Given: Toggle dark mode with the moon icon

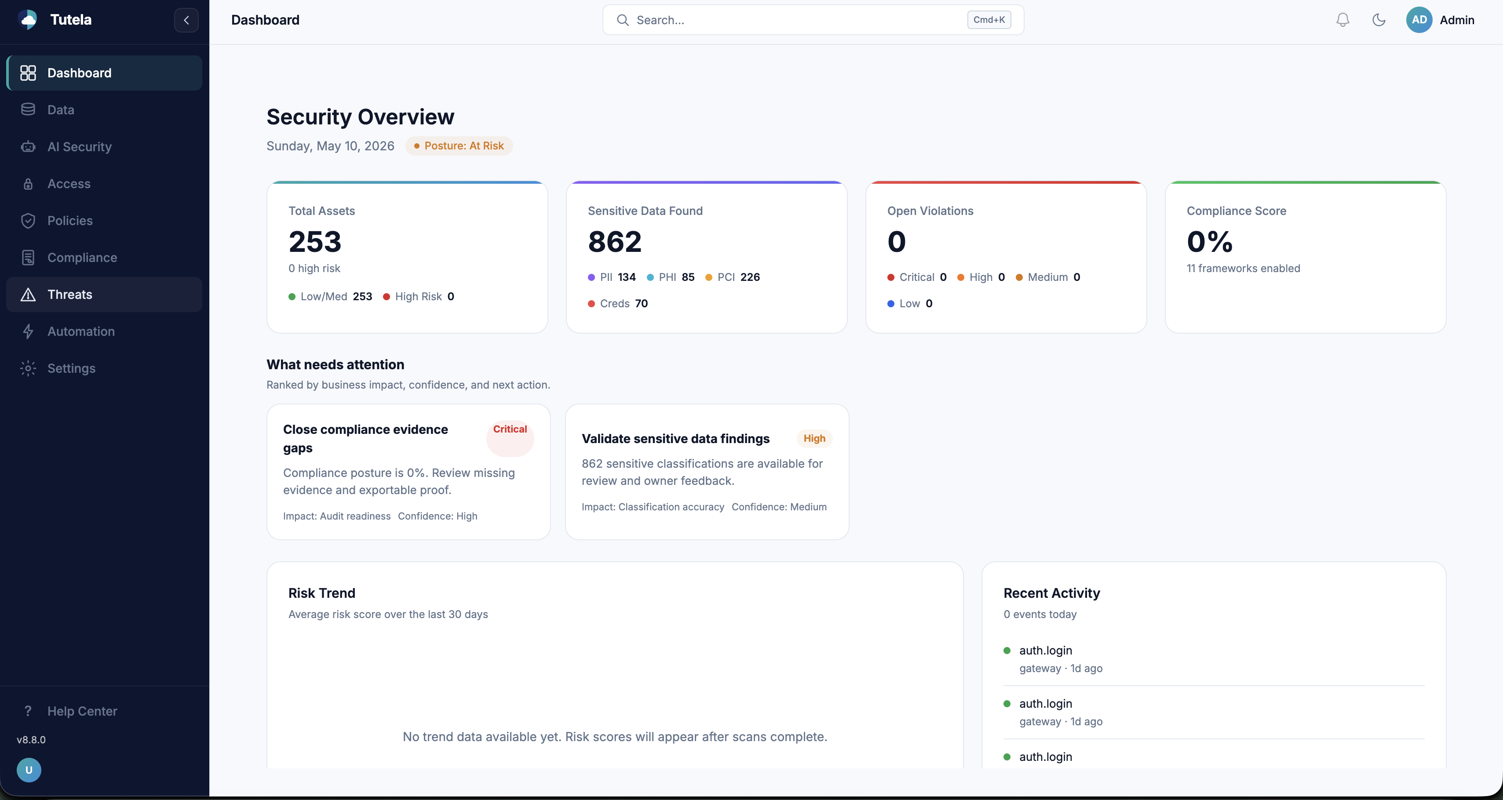Looking at the screenshot, I should (1379, 20).
